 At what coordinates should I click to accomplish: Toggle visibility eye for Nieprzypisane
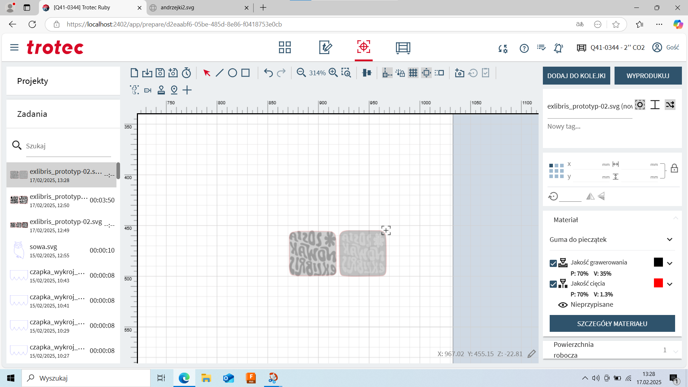pos(563,305)
